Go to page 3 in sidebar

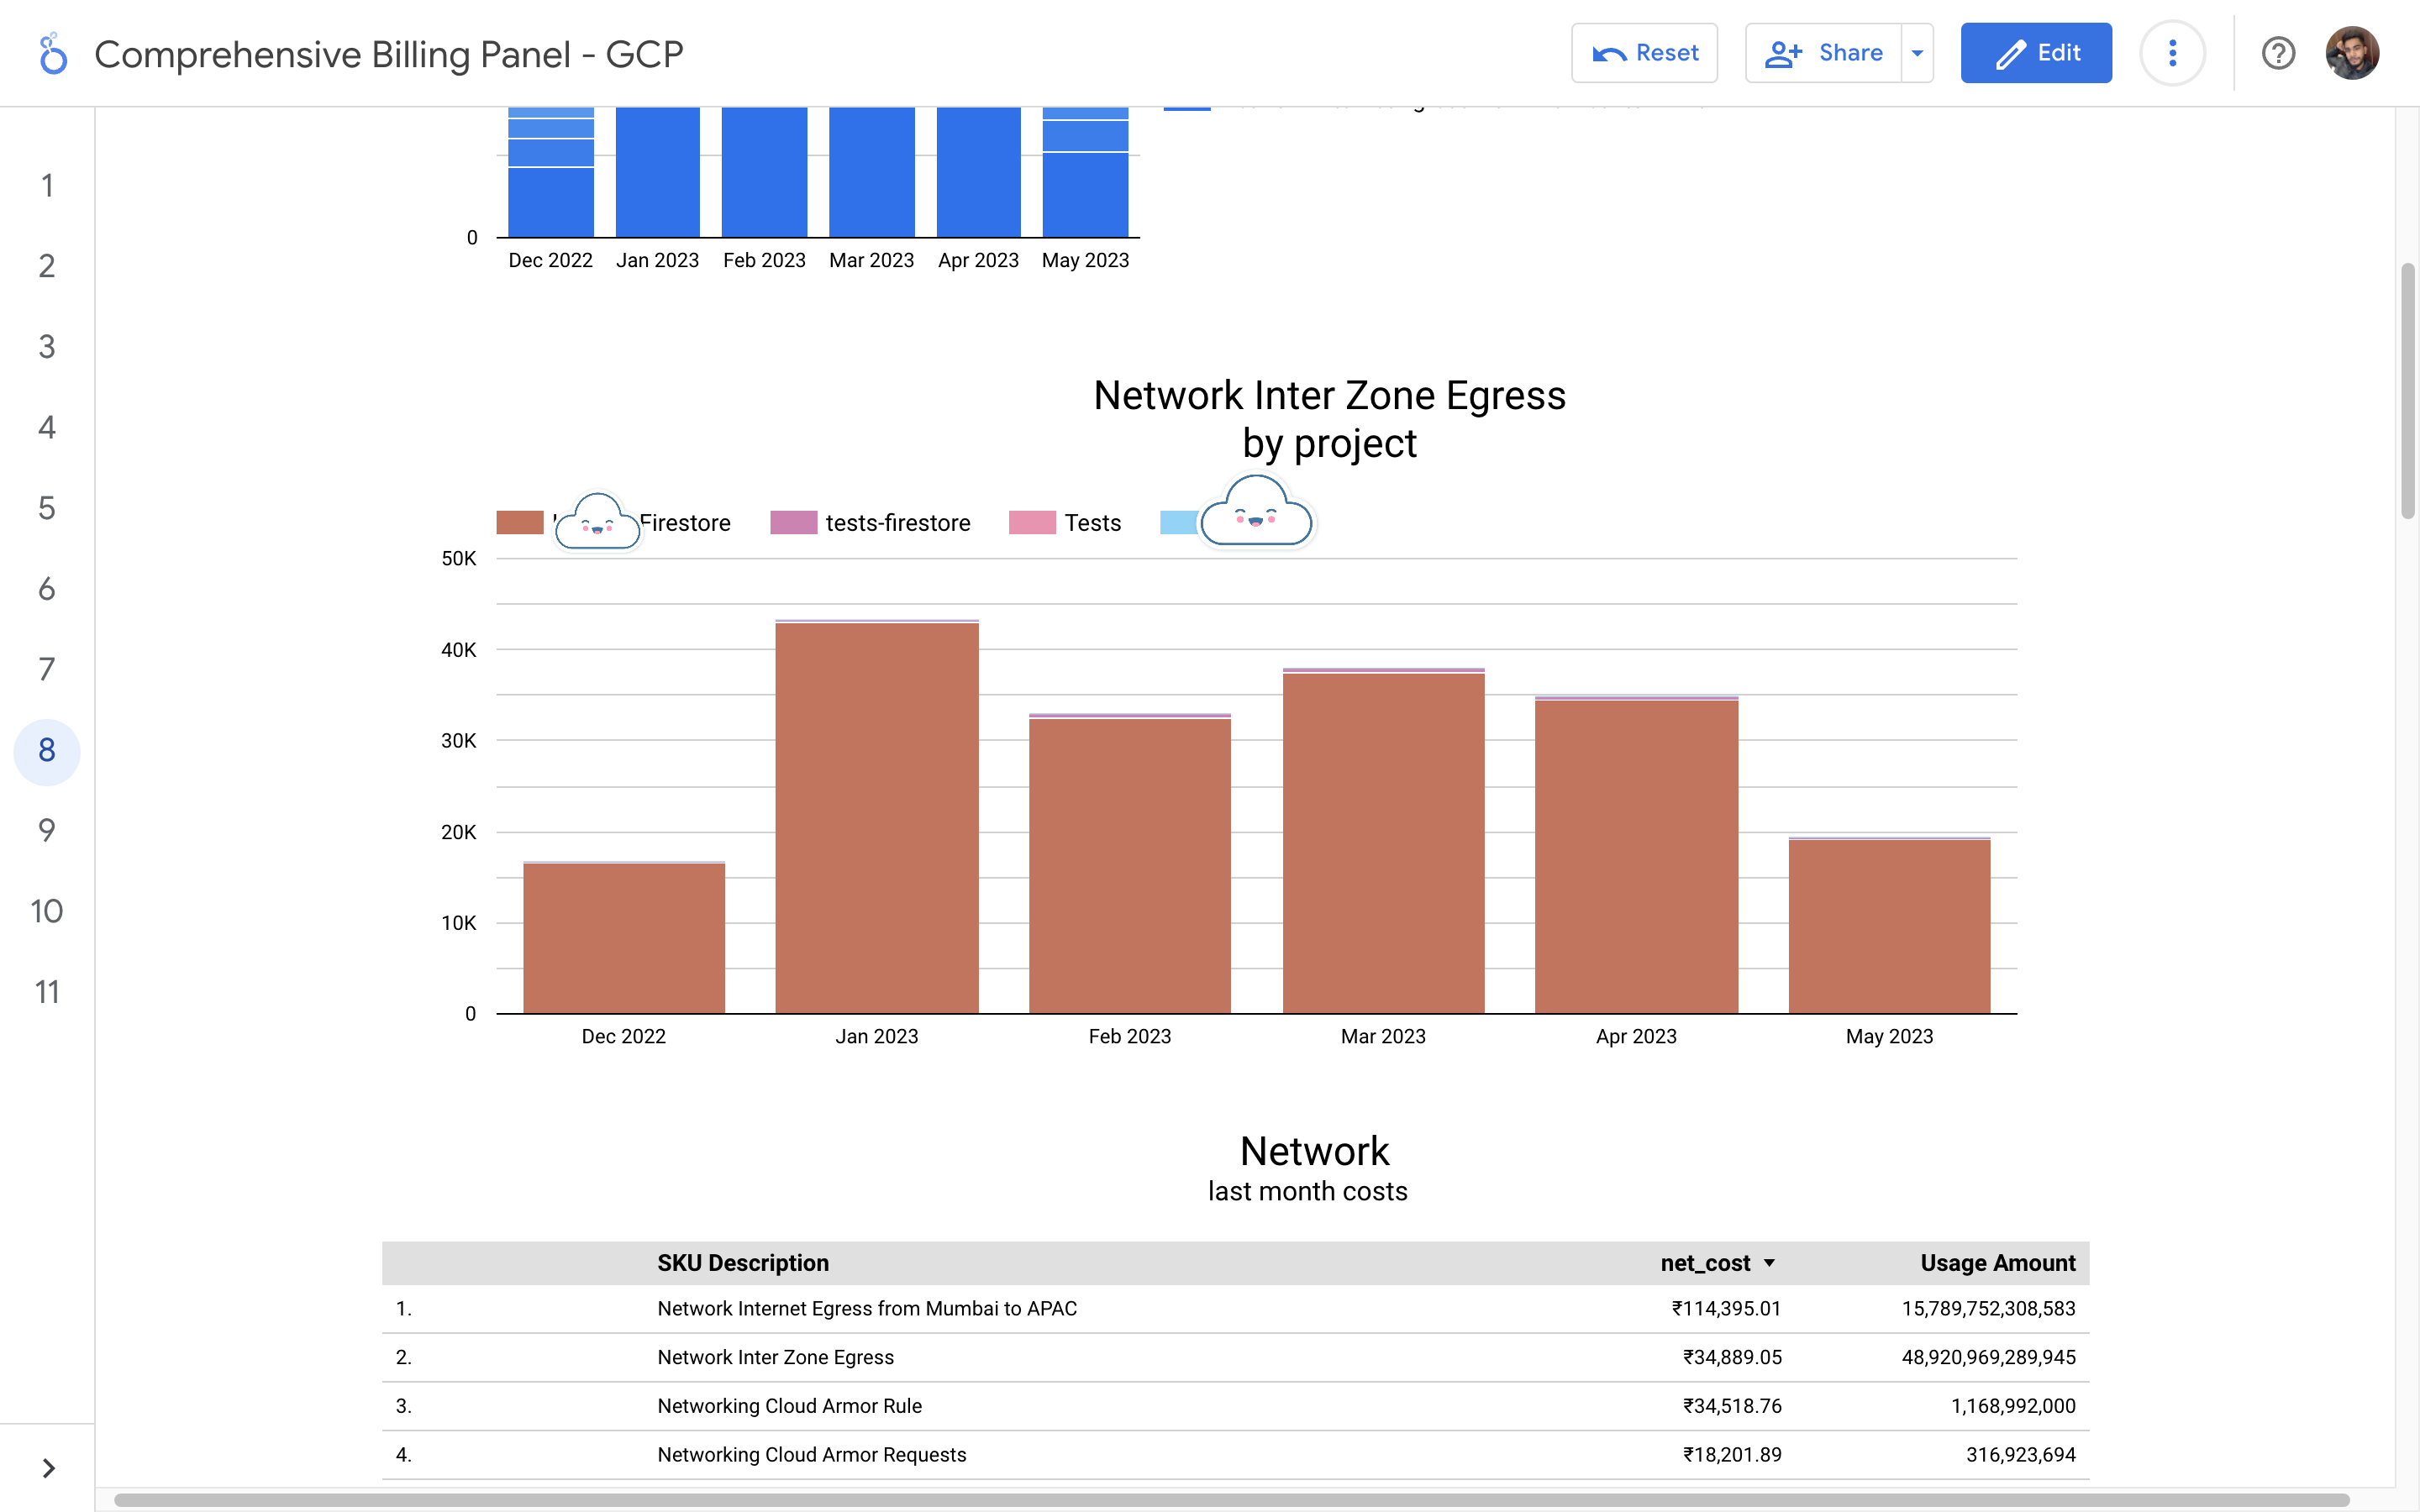coord(47,347)
